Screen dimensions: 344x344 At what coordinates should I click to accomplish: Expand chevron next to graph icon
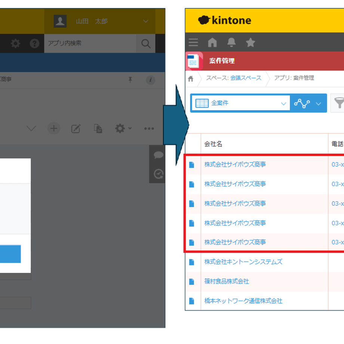(319, 104)
